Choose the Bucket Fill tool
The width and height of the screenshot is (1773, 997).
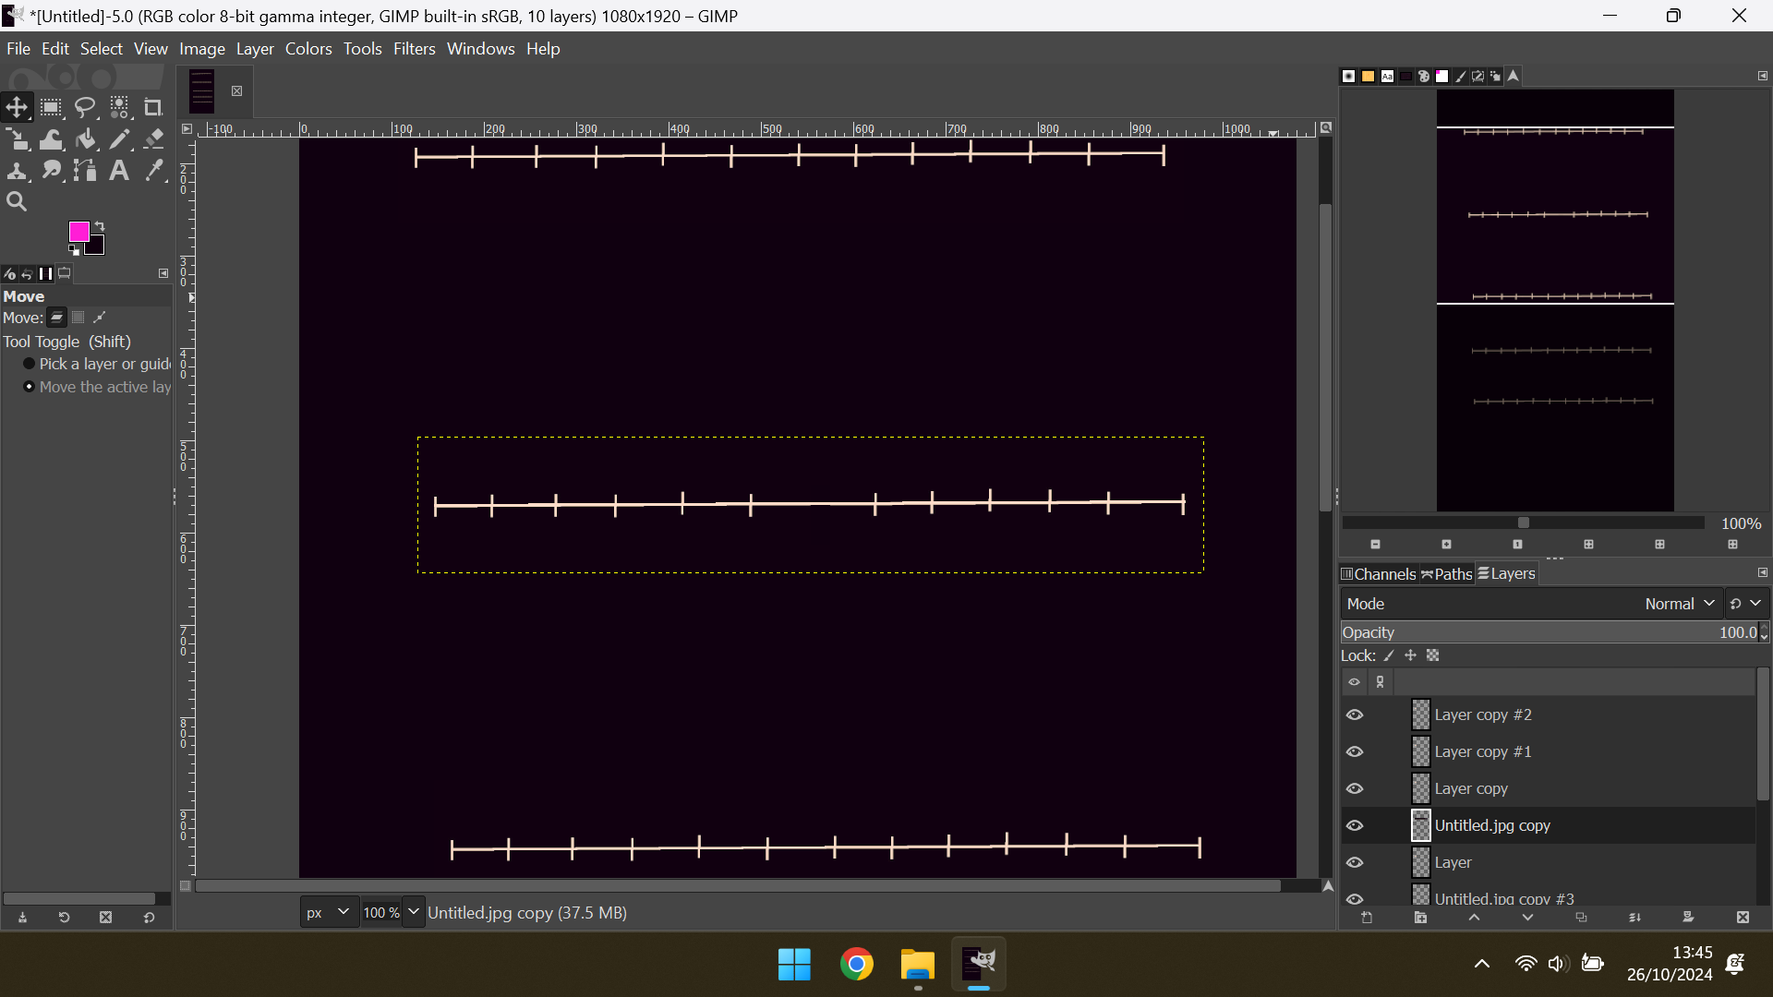click(86, 139)
